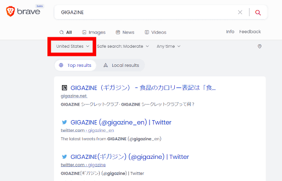282x181 pixels.
Task: Click the red magnifying glass search button
Action: (258, 13)
